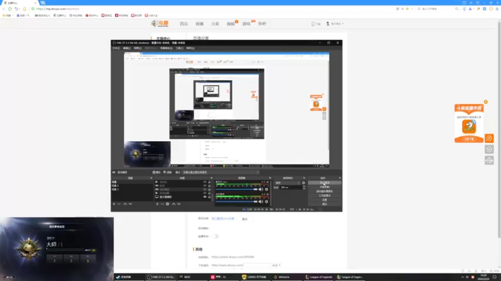
Task: Open the dropdown next to personal URL field
Action: (x=276, y=265)
